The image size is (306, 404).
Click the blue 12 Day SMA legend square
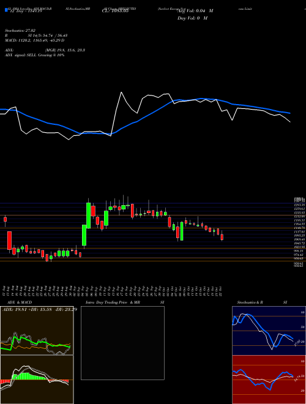[x=6, y=10]
